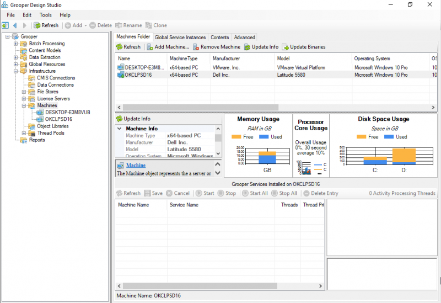Image resolution: width=441 pixels, height=303 pixels.
Task: Expand the Batch Processing tree node
Action: (16, 44)
